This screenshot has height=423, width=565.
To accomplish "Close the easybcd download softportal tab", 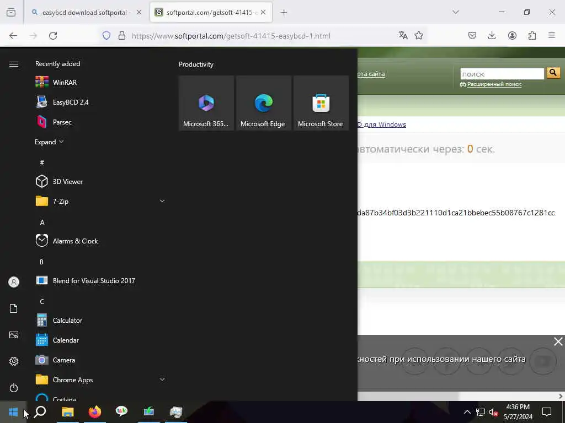I will coord(139,13).
